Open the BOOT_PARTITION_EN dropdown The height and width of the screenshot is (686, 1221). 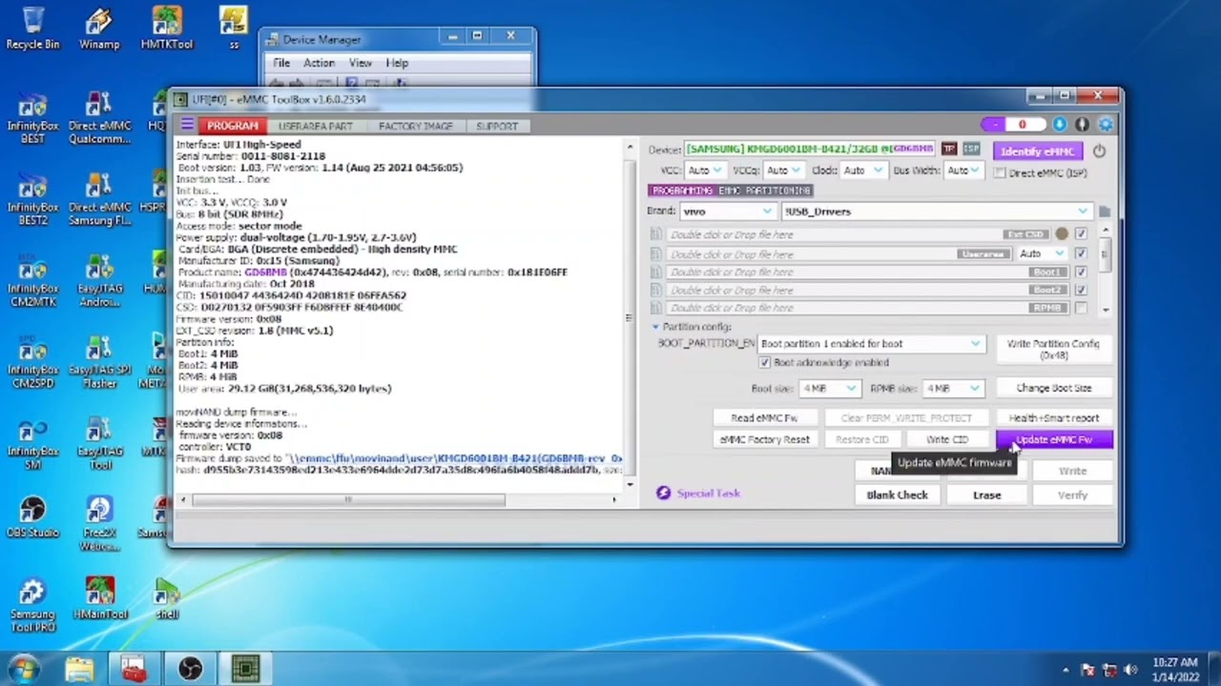pos(870,344)
